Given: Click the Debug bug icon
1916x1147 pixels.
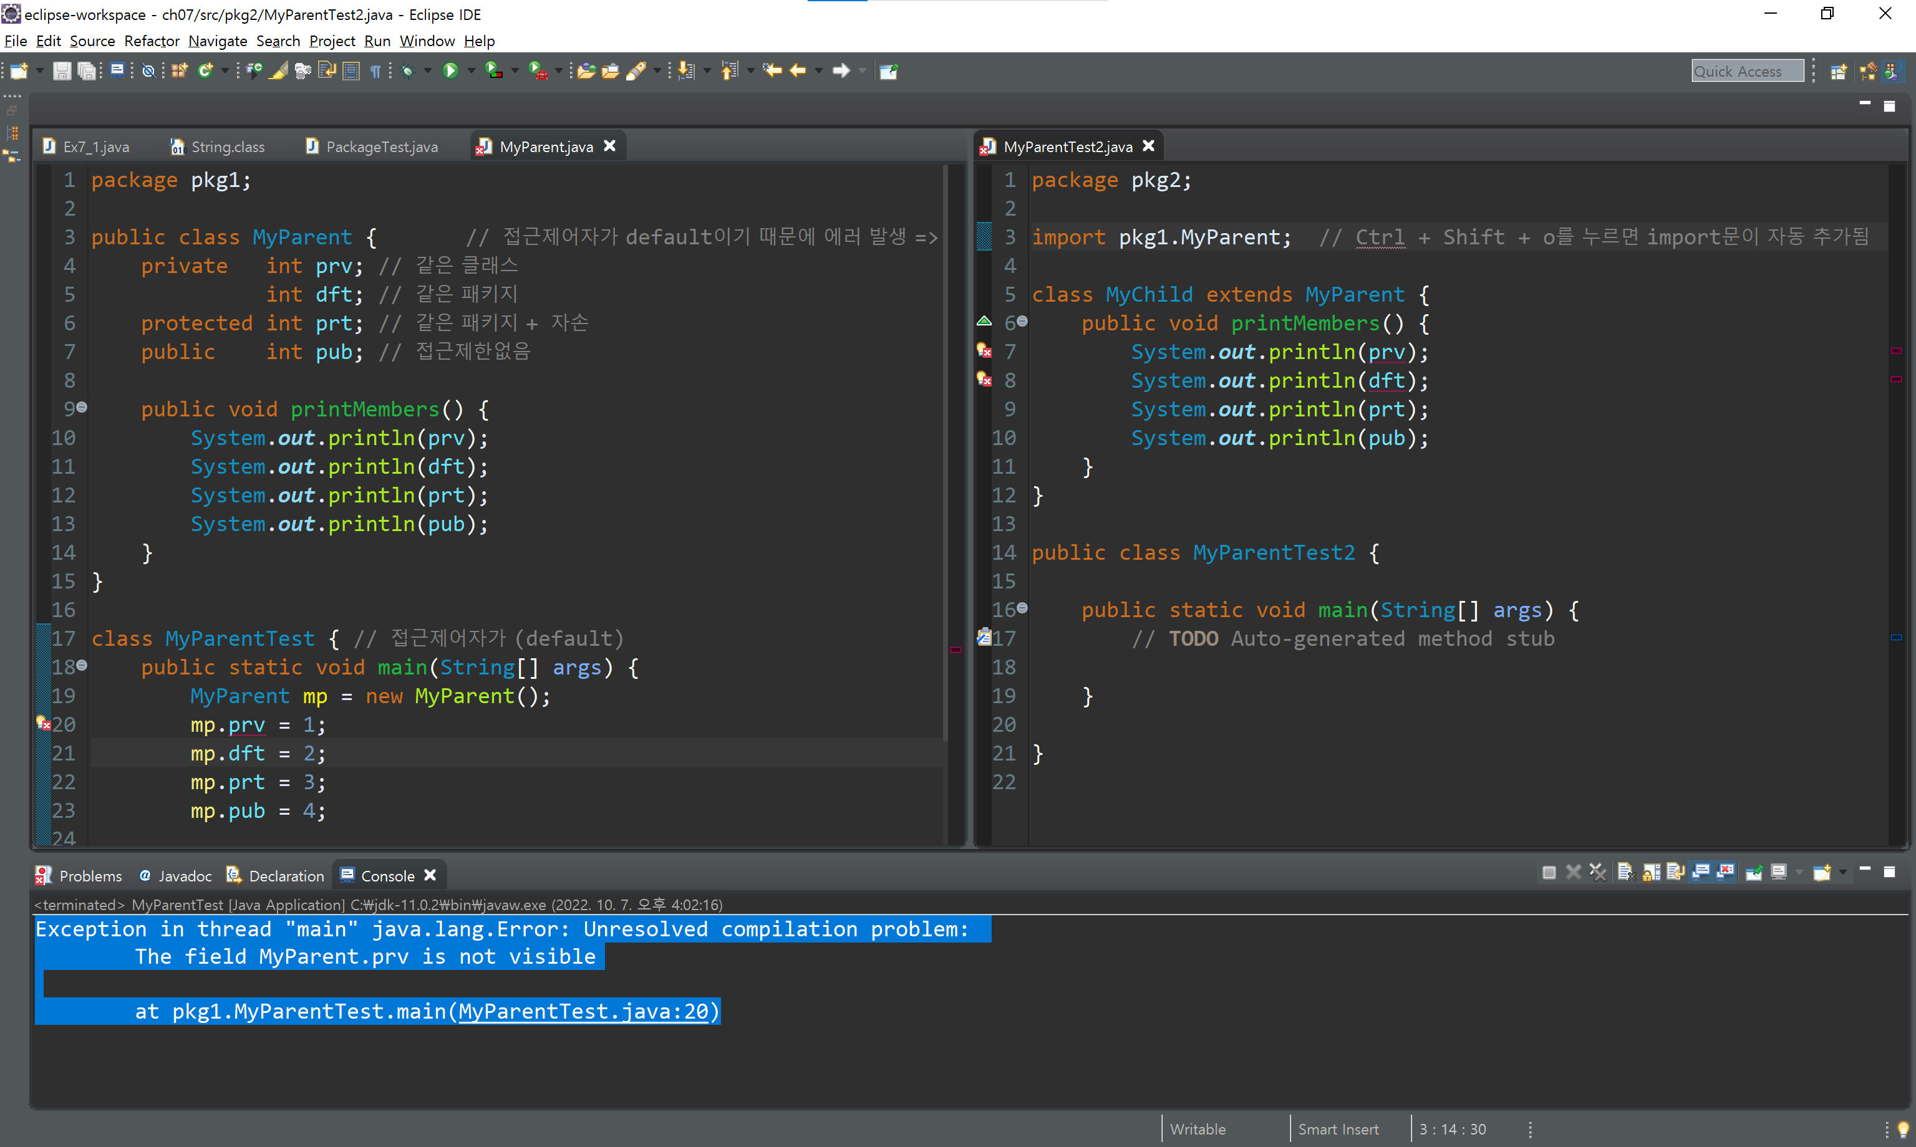Looking at the screenshot, I should click(x=409, y=71).
